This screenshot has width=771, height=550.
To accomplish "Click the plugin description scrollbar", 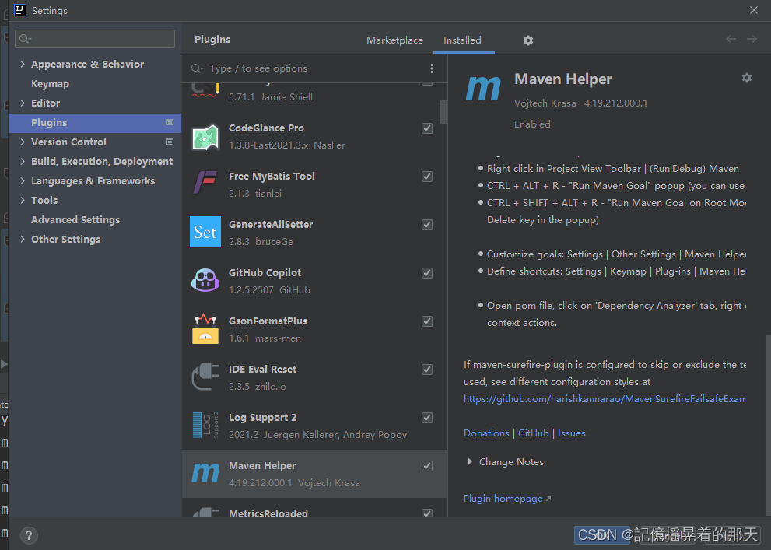I will (x=768, y=426).
